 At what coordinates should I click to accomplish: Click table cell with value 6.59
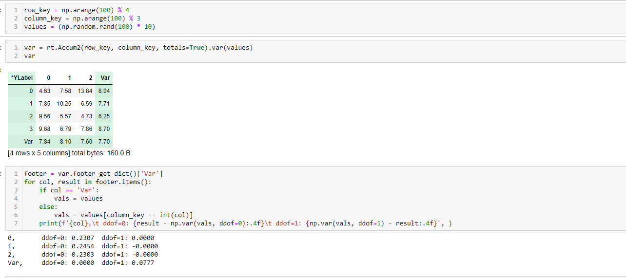point(86,104)
